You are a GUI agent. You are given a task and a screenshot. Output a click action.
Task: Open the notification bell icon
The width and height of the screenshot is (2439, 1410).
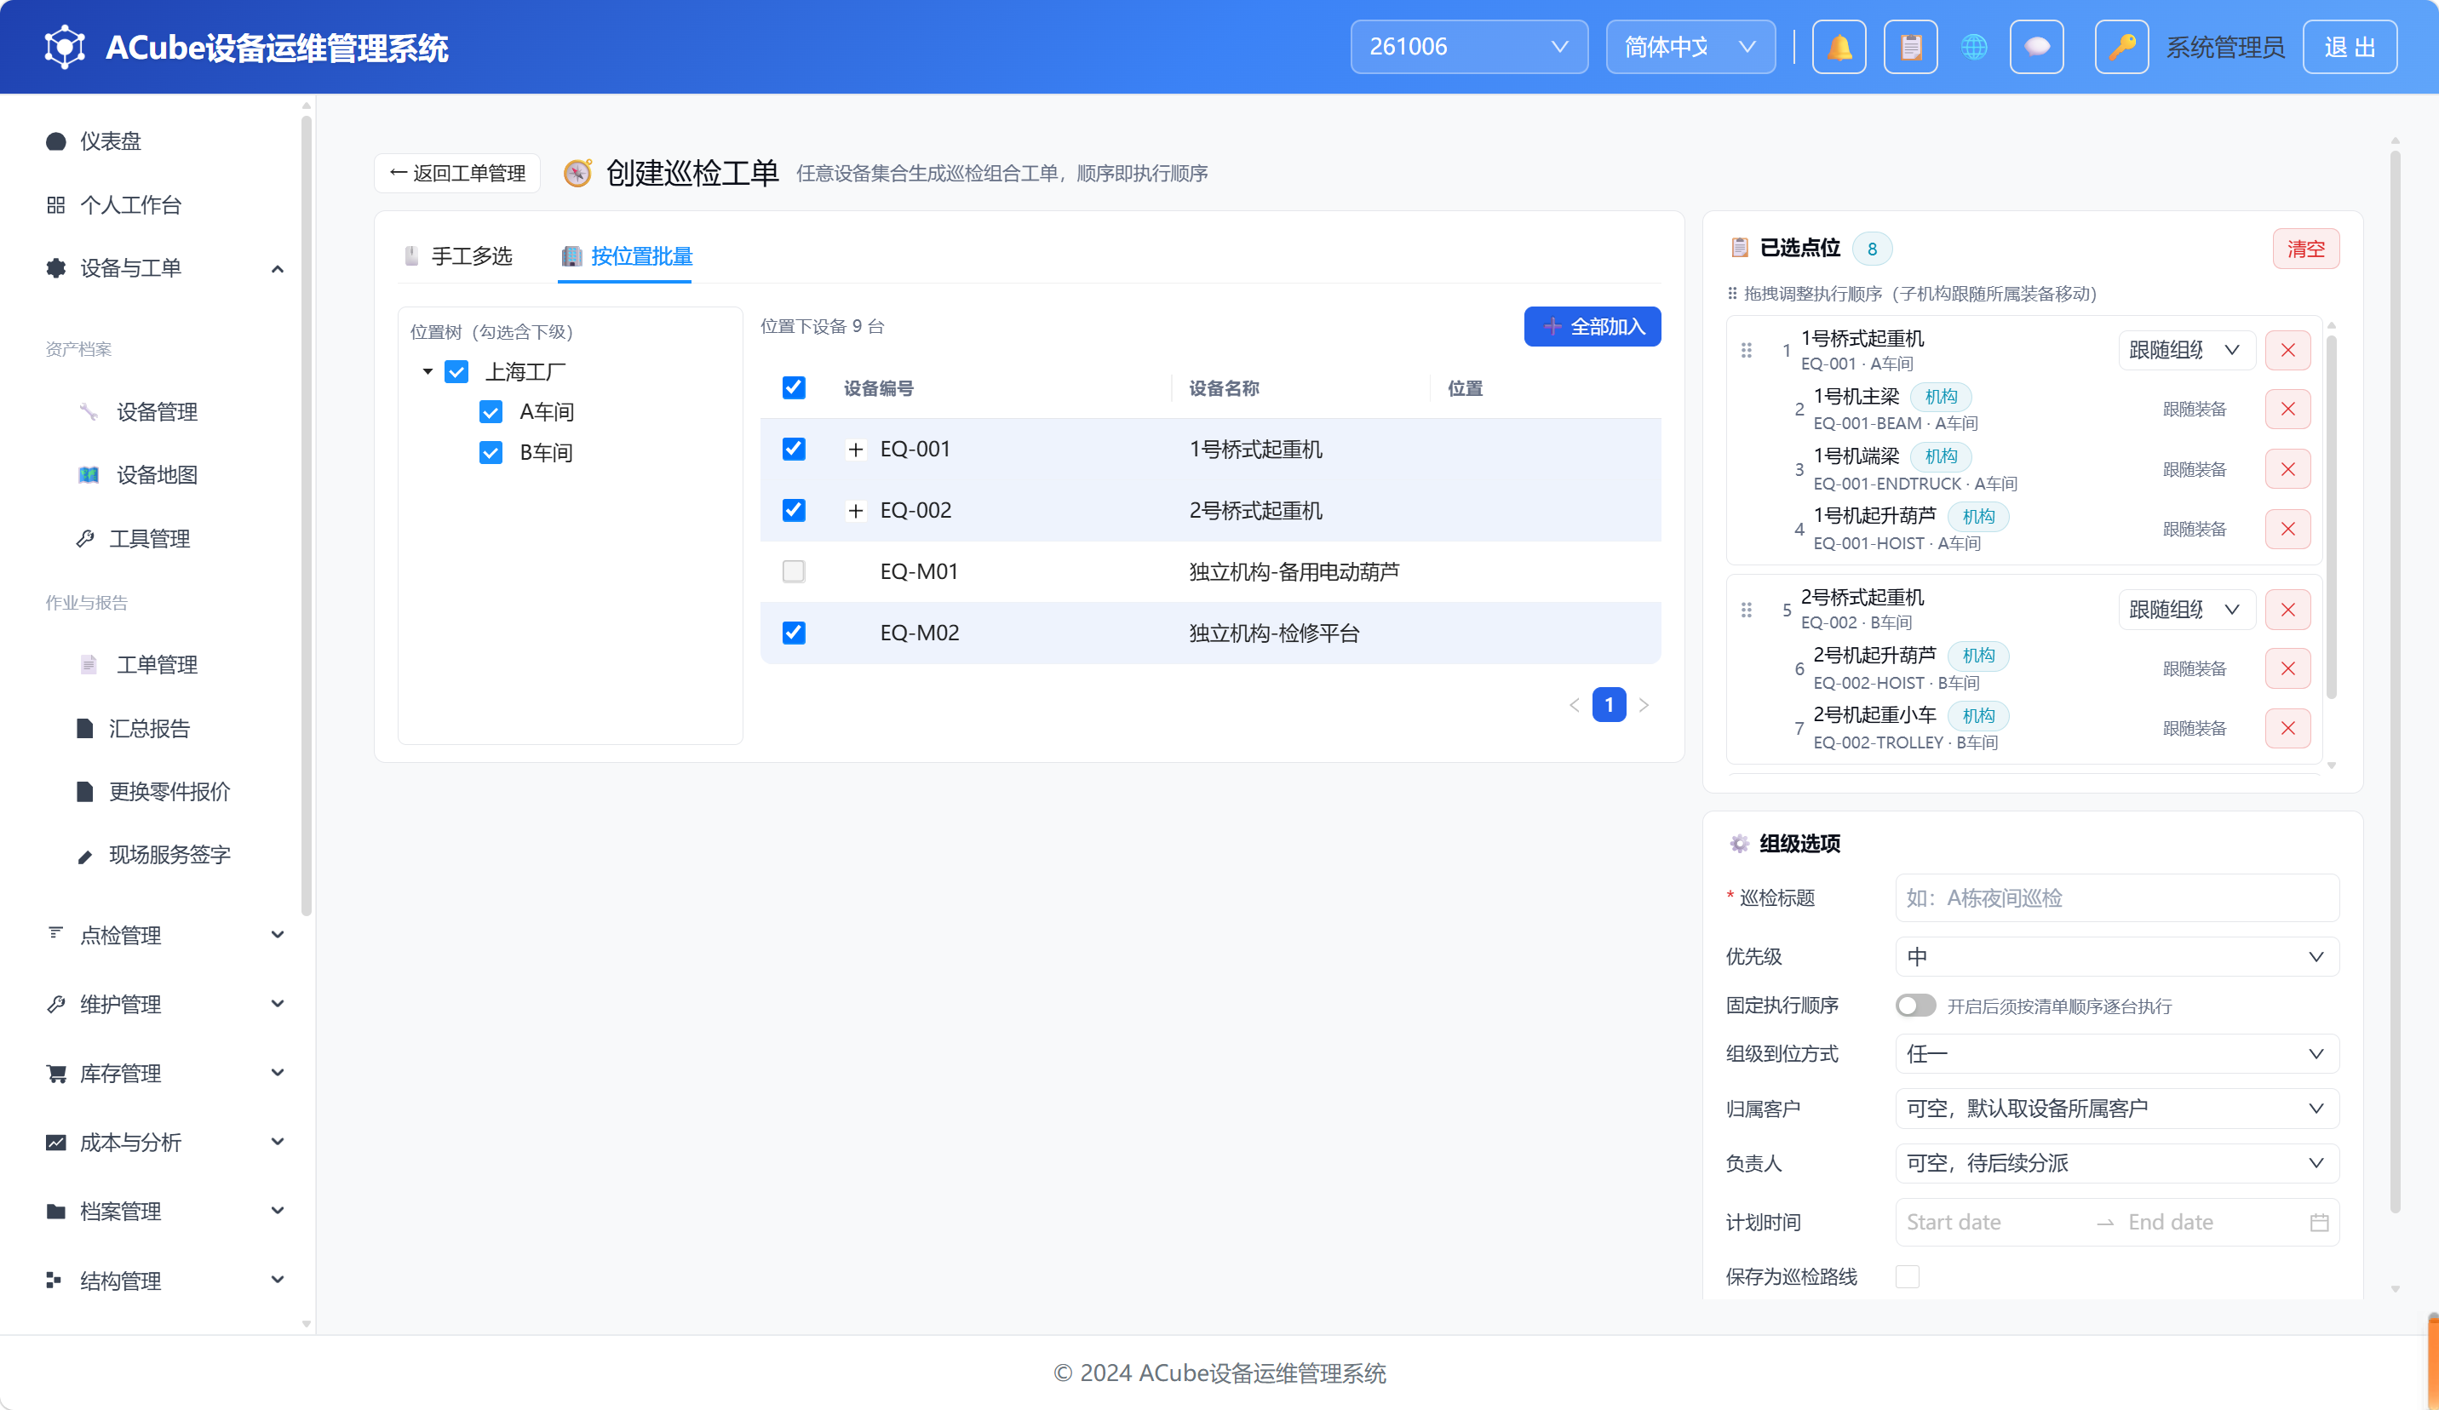click(x=1838, y=47)
